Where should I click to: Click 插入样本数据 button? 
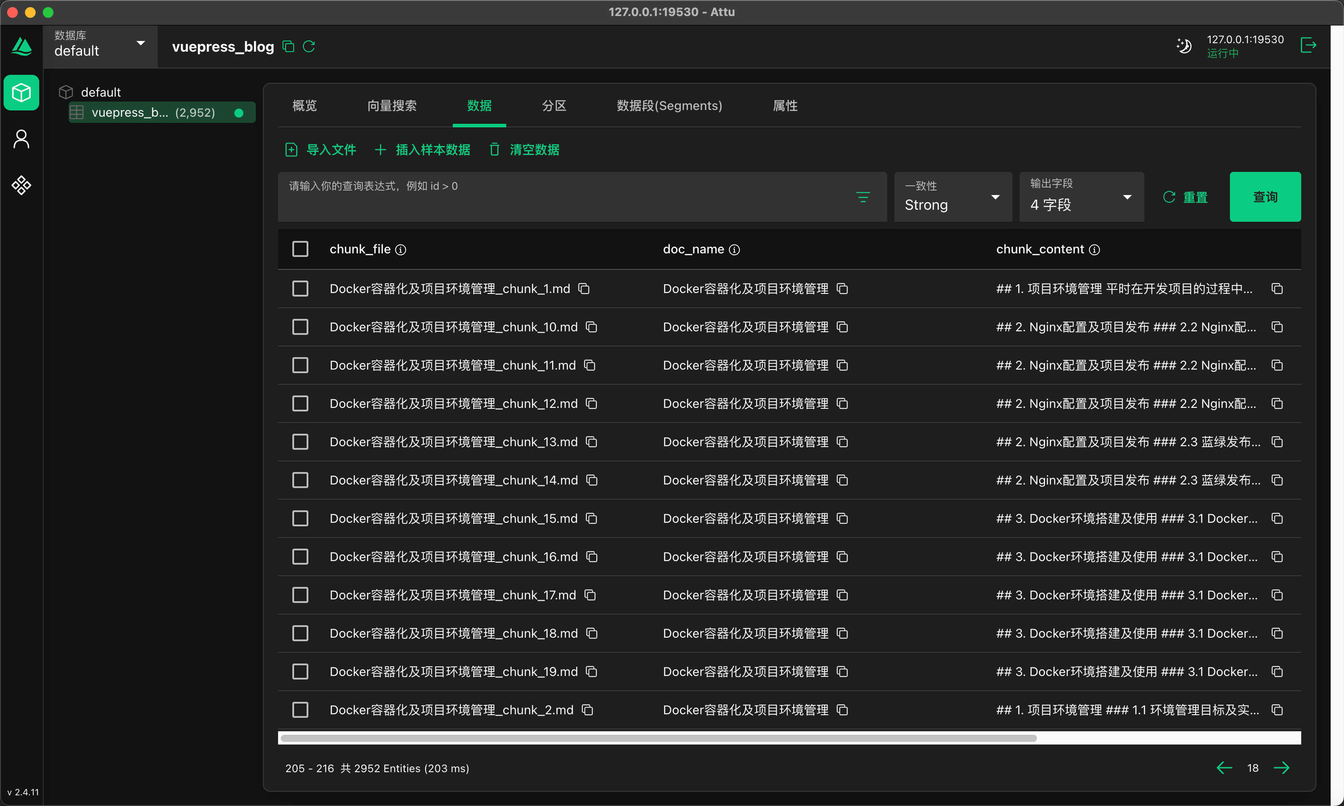point(422,150)
